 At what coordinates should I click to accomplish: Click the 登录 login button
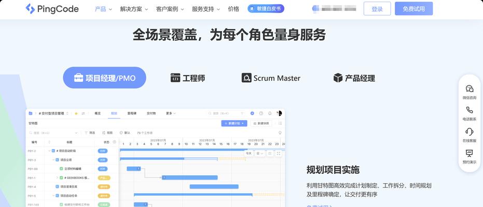(x=377, y=9)
